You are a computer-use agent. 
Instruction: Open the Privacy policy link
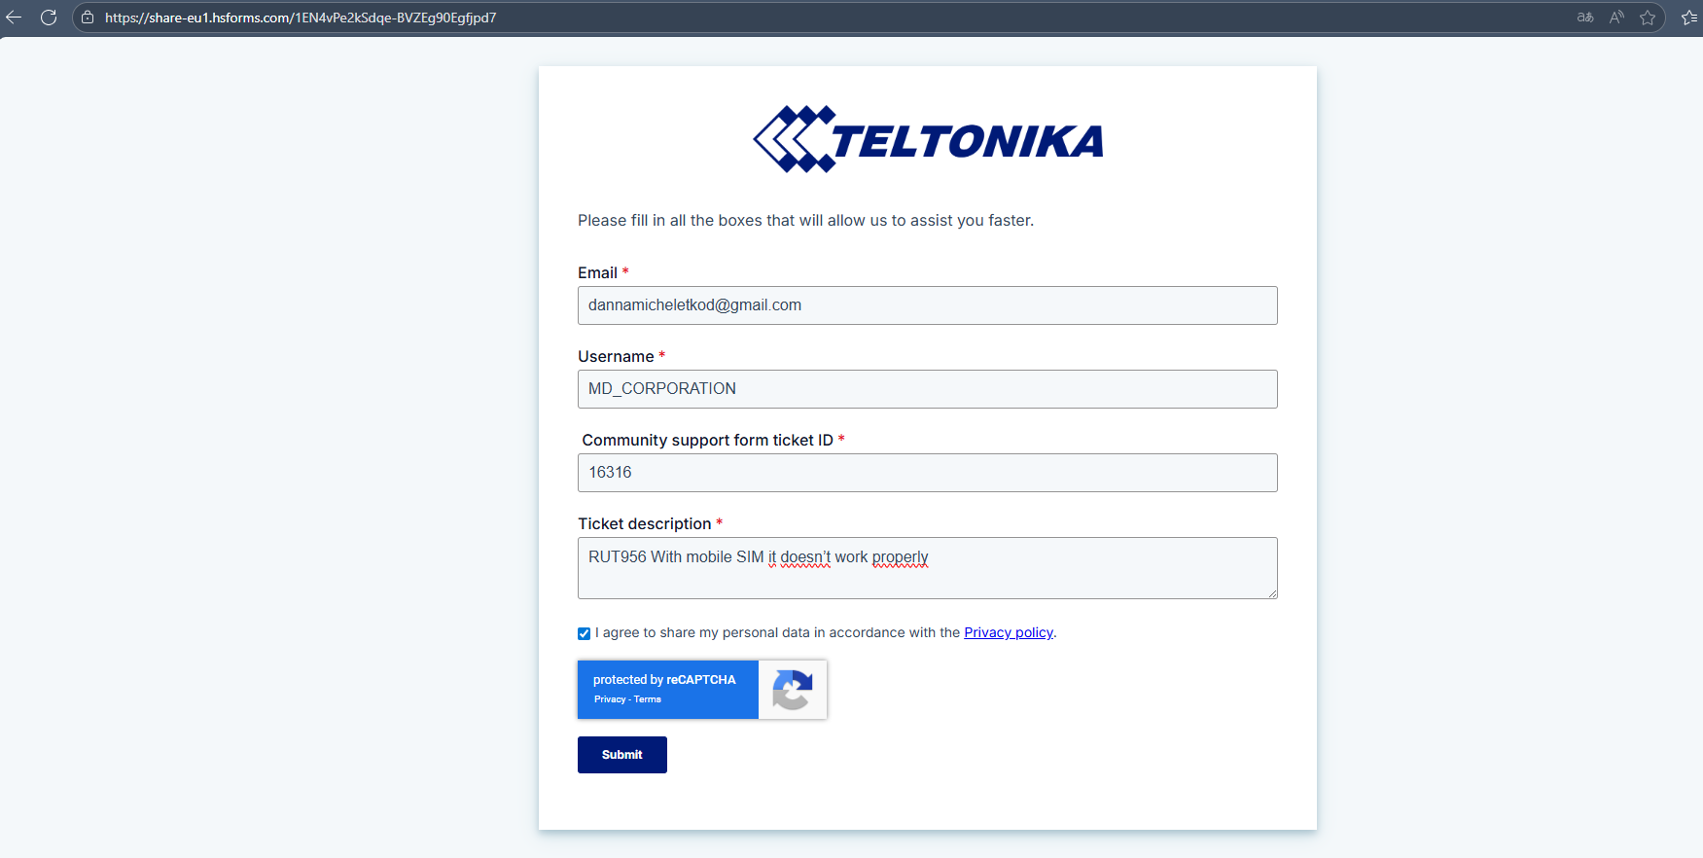(1008, 632)
